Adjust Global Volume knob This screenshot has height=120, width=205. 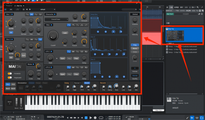tap(135, 20)
